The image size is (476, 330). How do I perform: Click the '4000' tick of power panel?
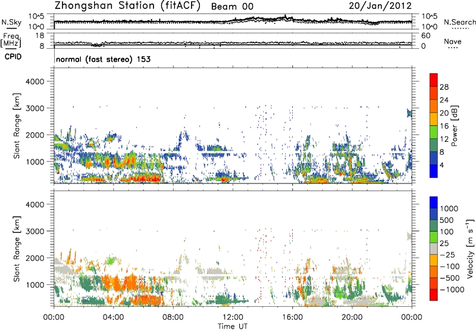[x=35, y=82]
